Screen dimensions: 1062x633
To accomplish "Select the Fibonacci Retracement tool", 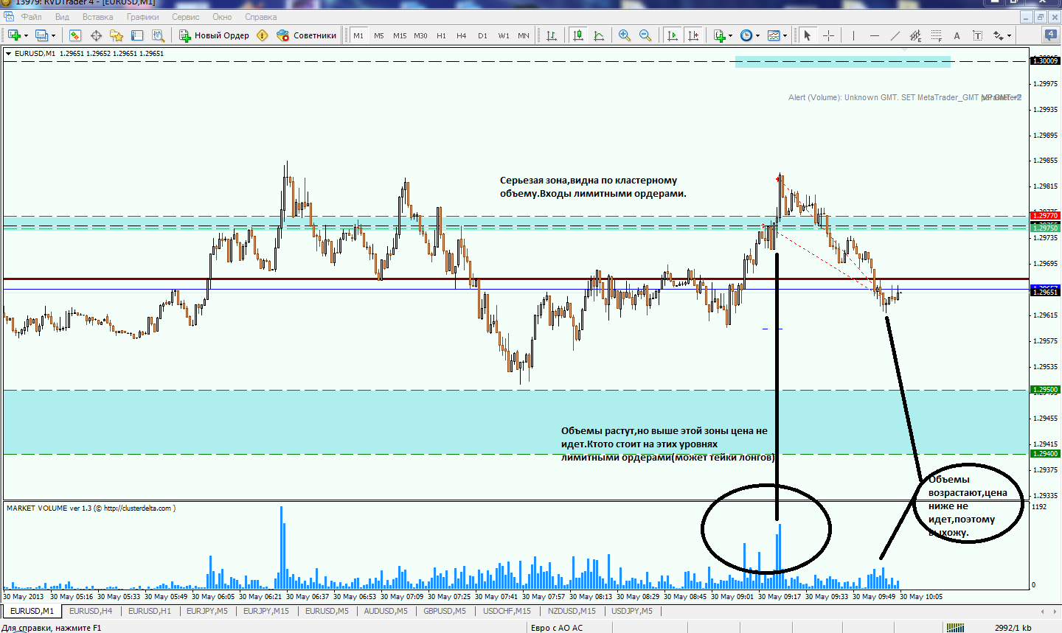I will coord(937,35).
